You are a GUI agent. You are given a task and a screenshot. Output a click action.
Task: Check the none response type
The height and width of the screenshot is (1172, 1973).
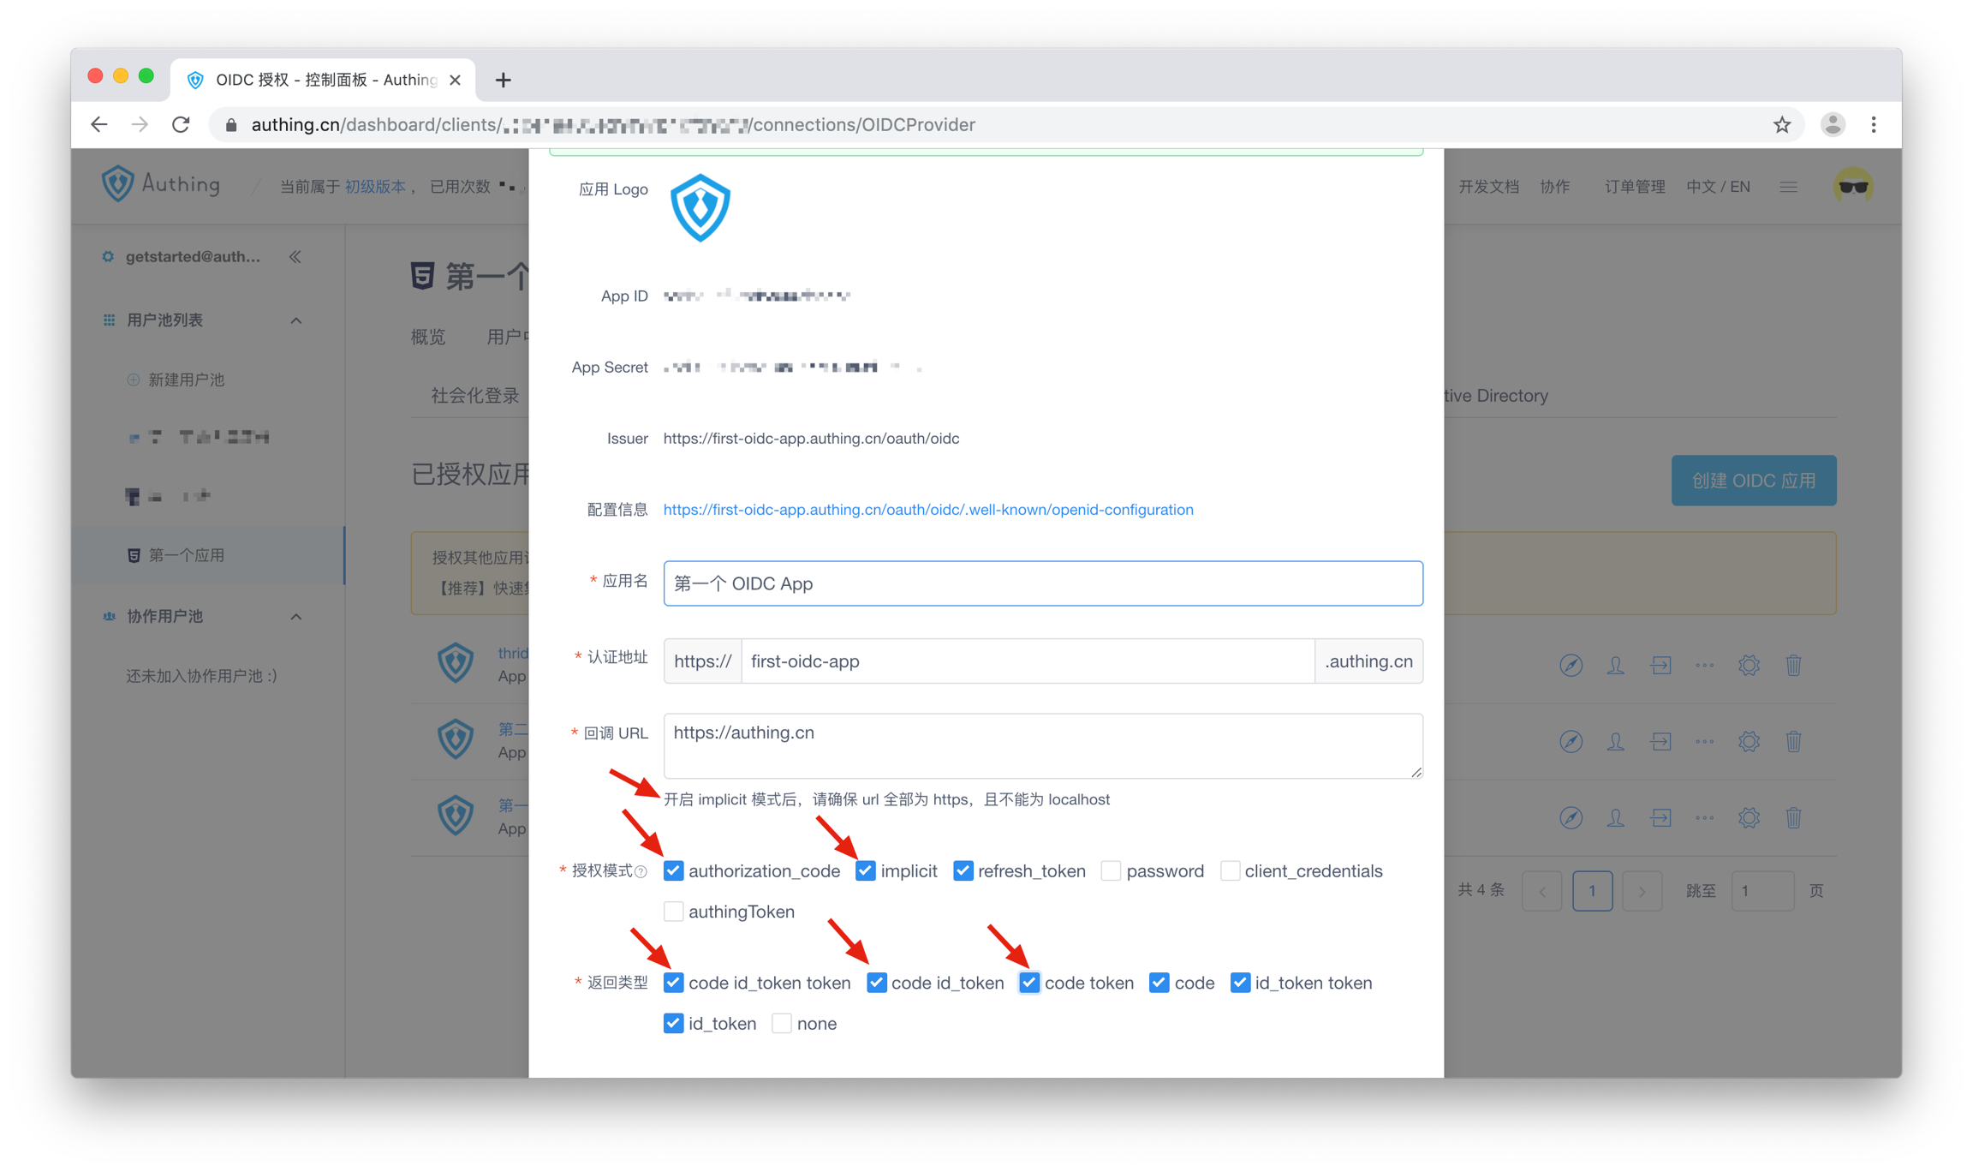[x=781, y=1024]
